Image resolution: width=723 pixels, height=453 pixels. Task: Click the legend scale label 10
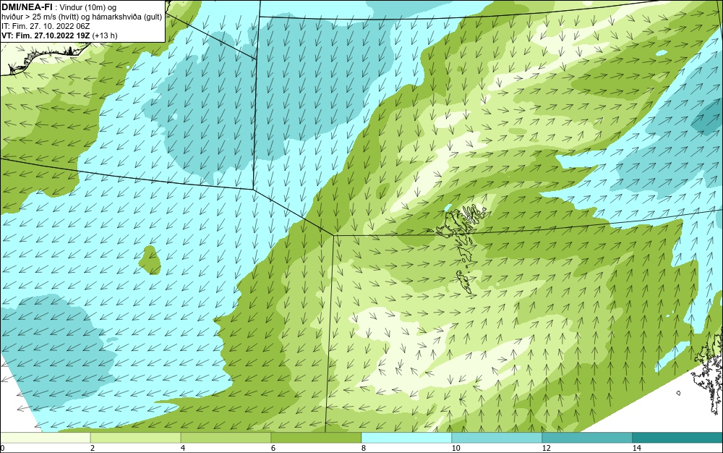pos(456,448)
